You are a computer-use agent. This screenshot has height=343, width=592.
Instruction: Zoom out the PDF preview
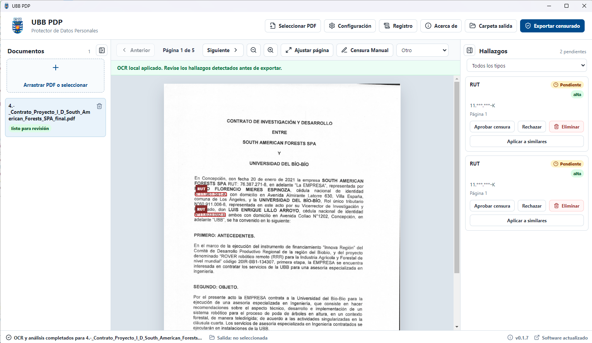254,50
